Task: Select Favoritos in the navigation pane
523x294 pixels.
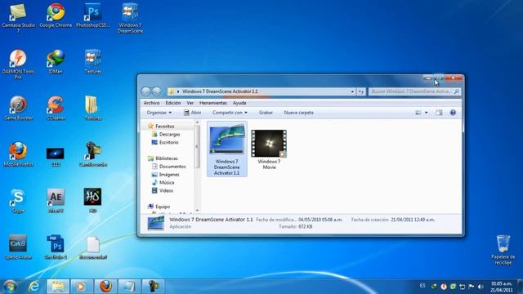Action: (x=161, y=127)
